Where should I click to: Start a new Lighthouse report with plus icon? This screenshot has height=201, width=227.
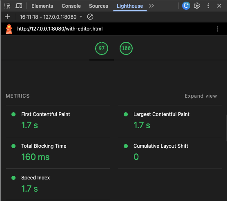pos(7,17)
